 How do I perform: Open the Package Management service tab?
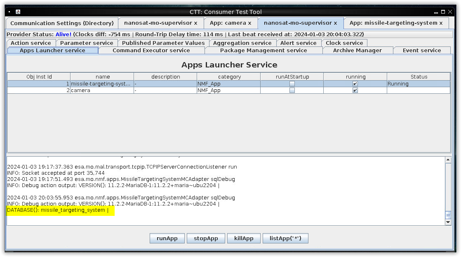pos(263,51)
